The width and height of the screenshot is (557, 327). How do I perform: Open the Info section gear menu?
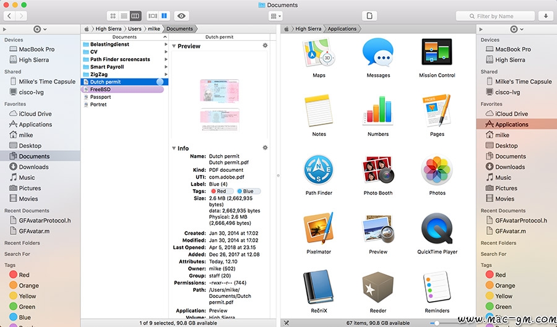click(x=265, y=148)
